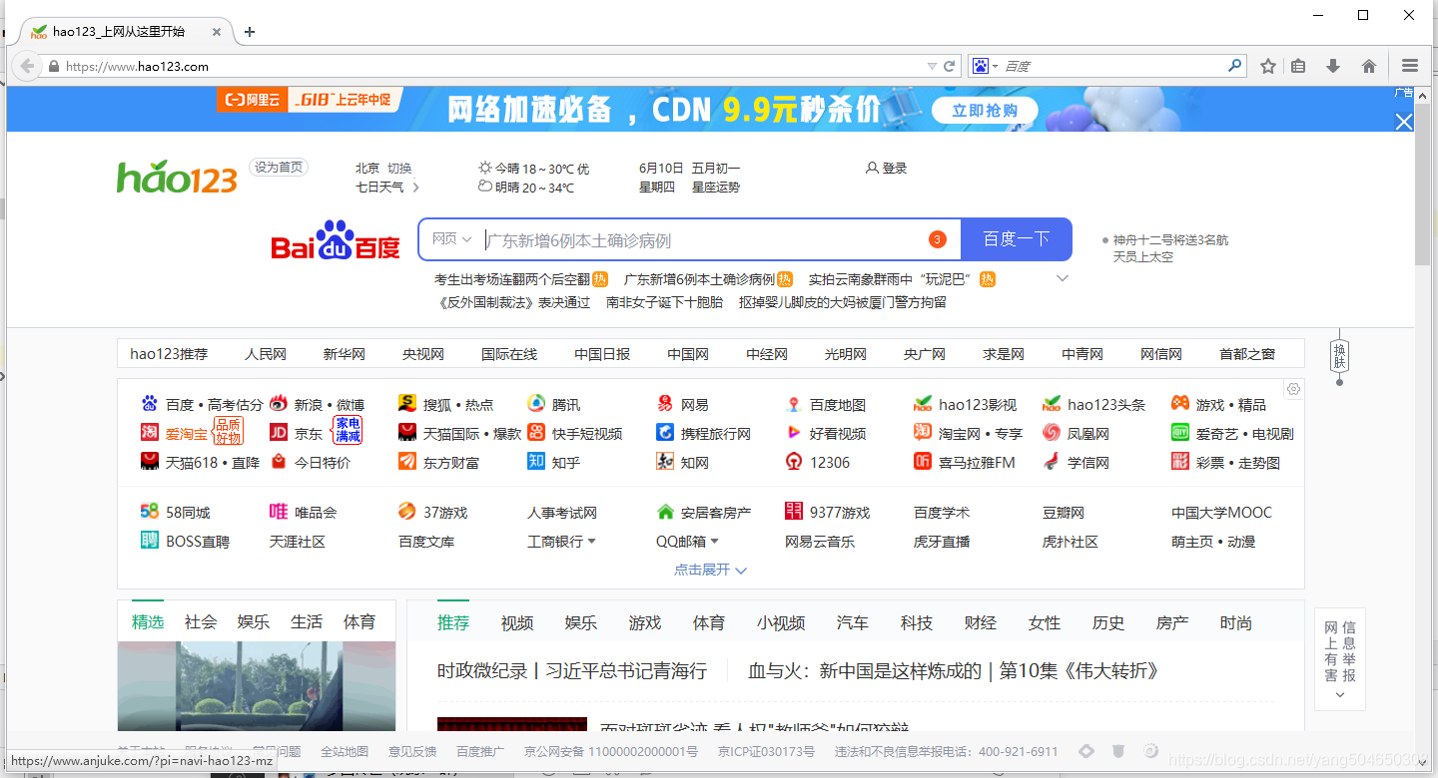Open the bookmarks list icon in the toolbar
Viewport: 1438px width, 778px height.
point(1298,66)
